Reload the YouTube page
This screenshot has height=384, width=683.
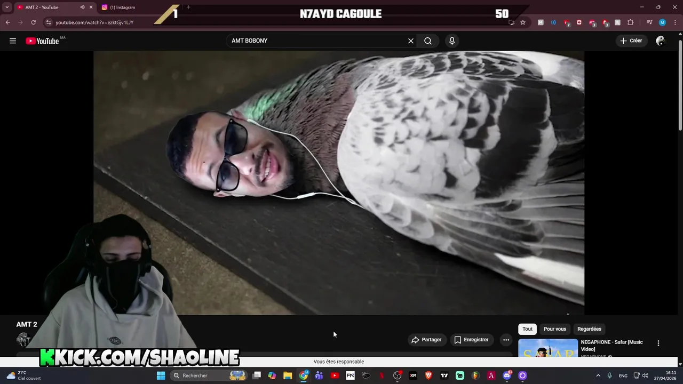click(33, 22)
